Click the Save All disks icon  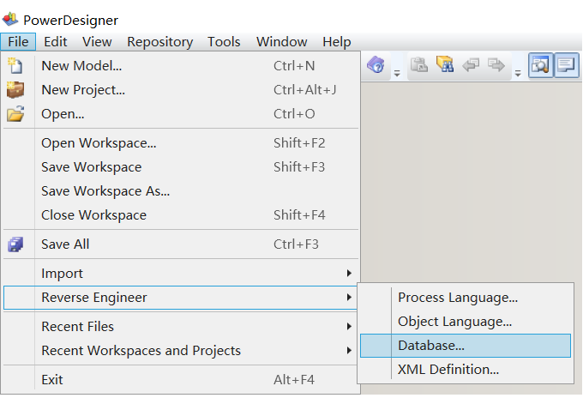pos(15,244)
